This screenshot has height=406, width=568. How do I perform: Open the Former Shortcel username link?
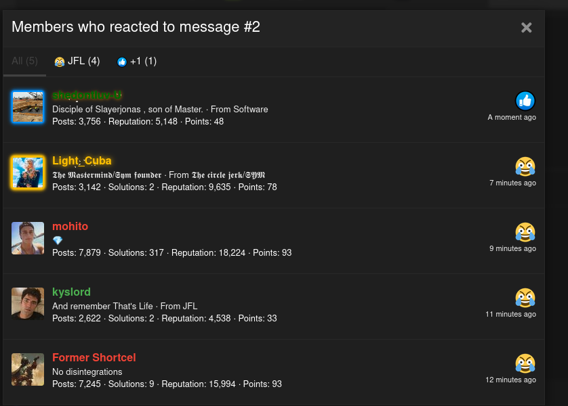point(94,357)
